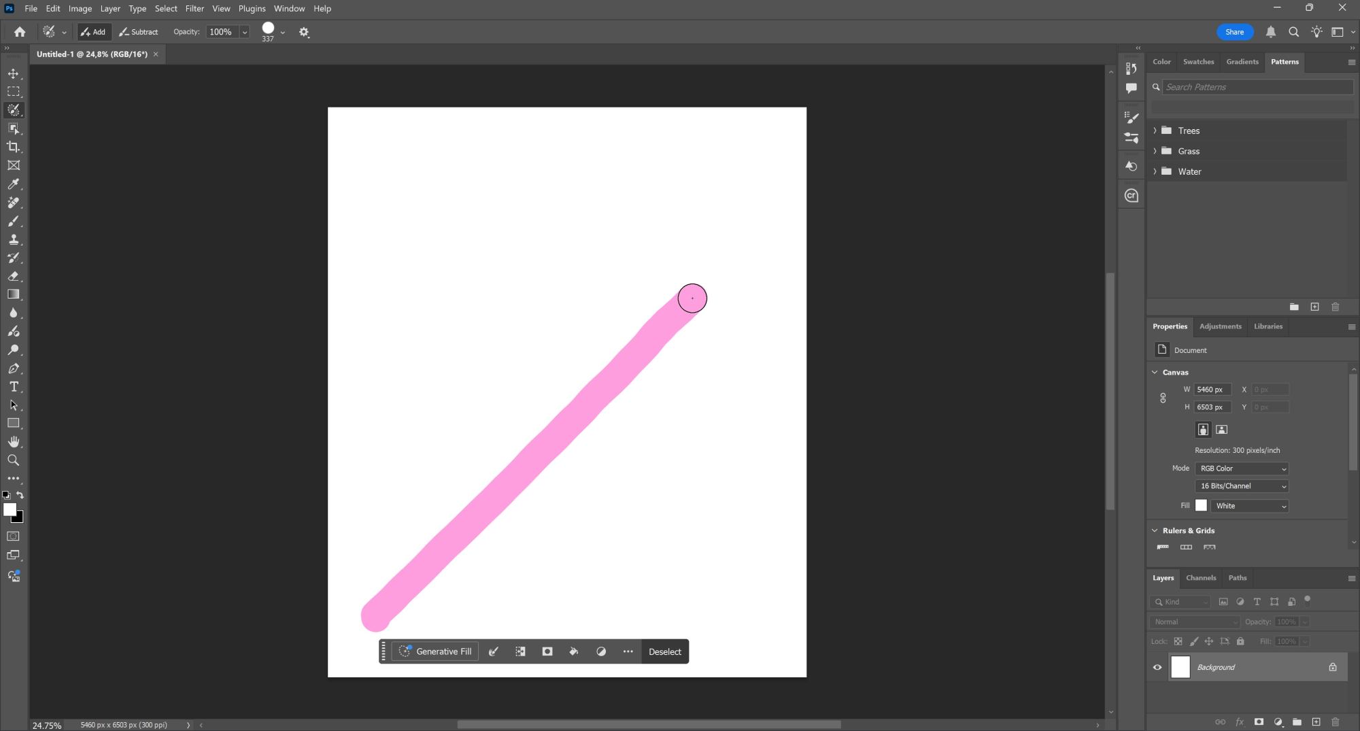Toggle the canvas width-height link
Screen dimensions: 1360x731
(x=1163, y=398)
